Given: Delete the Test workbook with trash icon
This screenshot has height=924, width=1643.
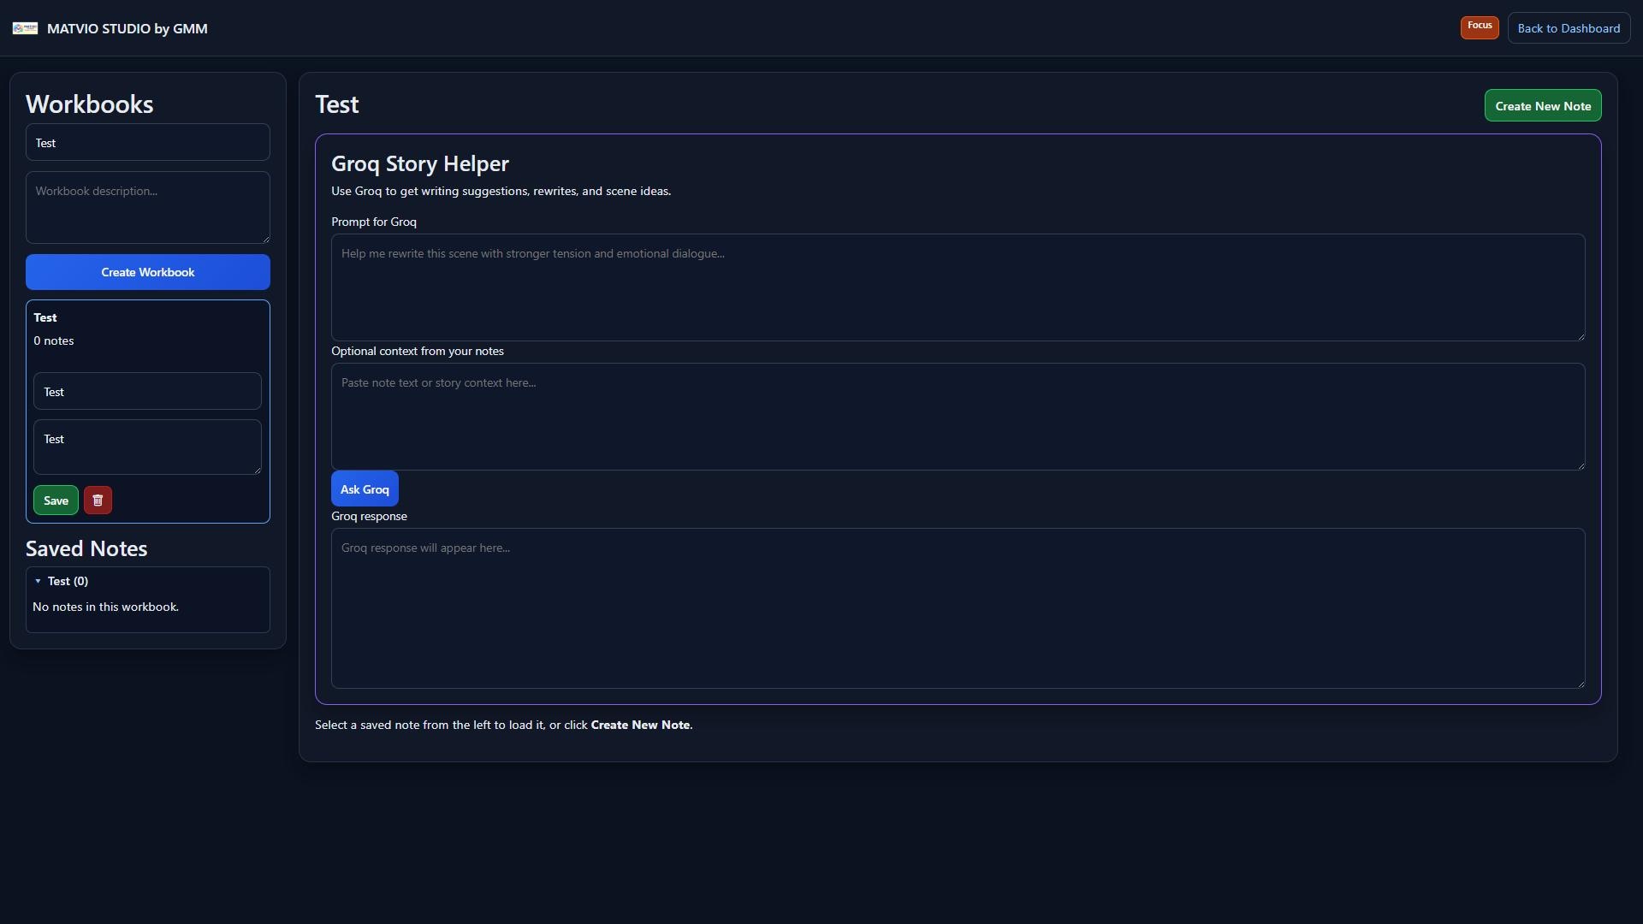Looking at the screenshot, I should [x=98, y=500].
